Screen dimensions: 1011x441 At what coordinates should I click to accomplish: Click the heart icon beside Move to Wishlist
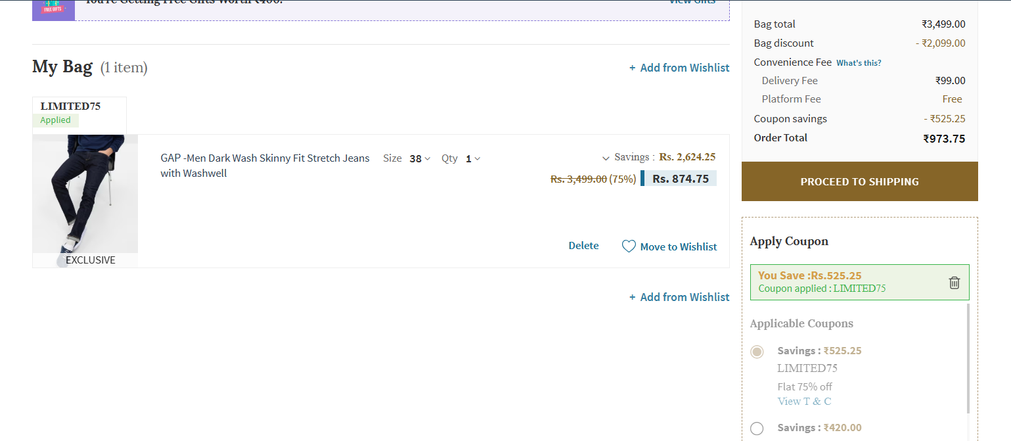pos(629,246)
